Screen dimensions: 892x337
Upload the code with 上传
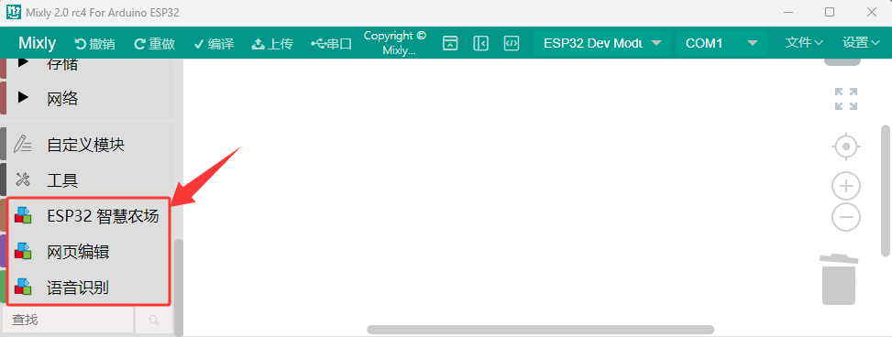272,44
